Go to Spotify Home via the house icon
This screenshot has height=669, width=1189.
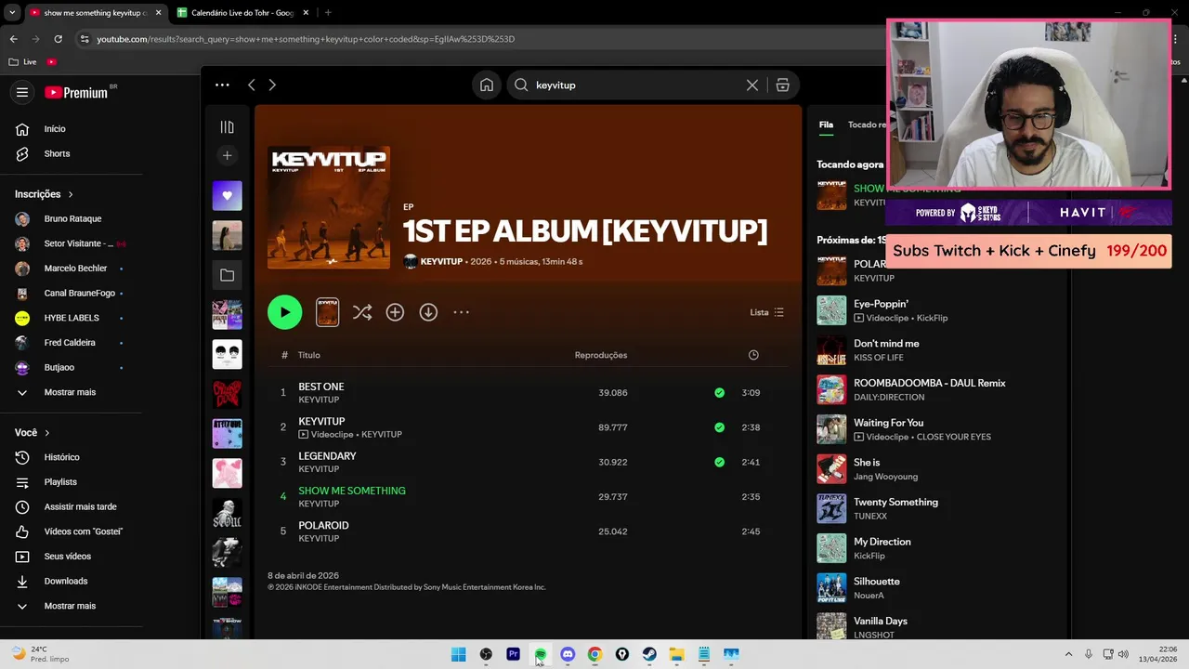[487, 85]
